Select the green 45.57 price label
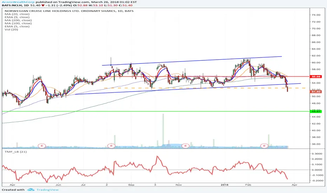Image resolution: width=327 pixels, height=193 pixels. click(x=316, y=112)
